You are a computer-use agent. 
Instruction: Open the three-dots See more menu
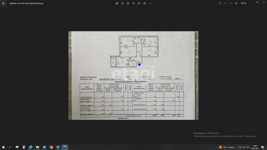point(150,3)
